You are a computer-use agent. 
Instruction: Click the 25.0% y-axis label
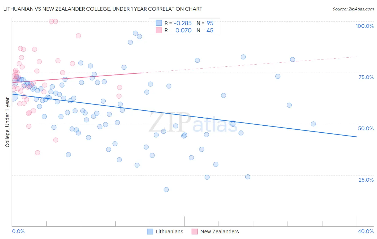pos(366,180)
